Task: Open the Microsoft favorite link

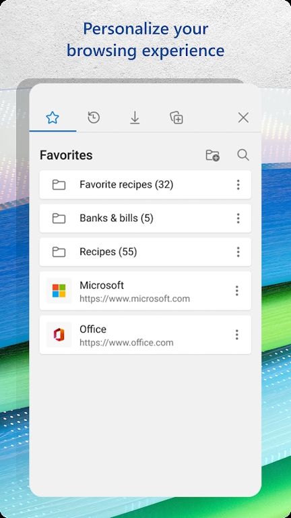Action: [x=145, y=291]
